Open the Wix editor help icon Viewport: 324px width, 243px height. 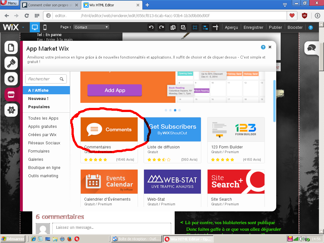[311, 28]
